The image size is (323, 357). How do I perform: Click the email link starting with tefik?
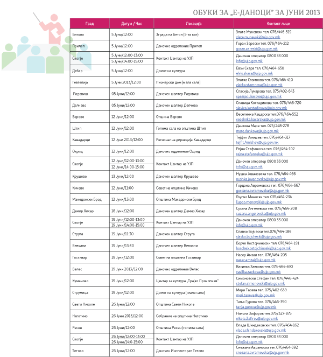click(x=257, y=143)
